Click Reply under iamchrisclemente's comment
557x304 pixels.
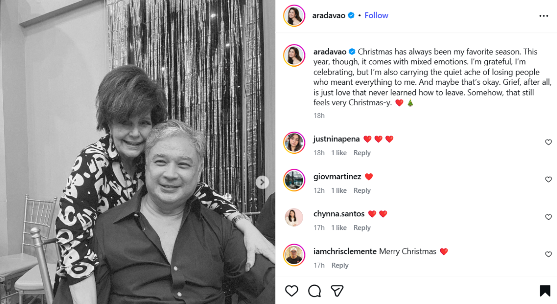click(x=340, y=265)
